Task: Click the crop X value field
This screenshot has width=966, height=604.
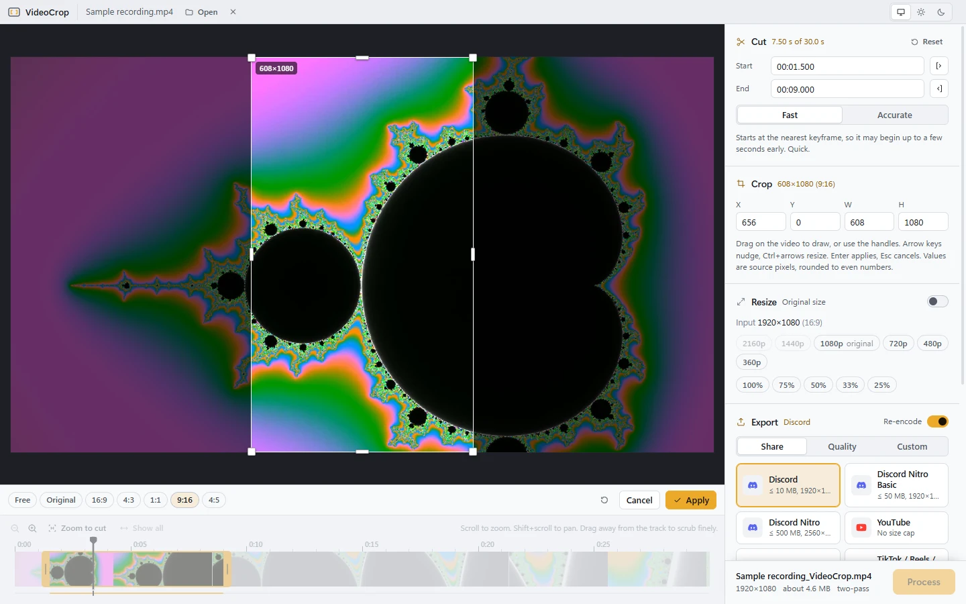Action: [761, 221]
